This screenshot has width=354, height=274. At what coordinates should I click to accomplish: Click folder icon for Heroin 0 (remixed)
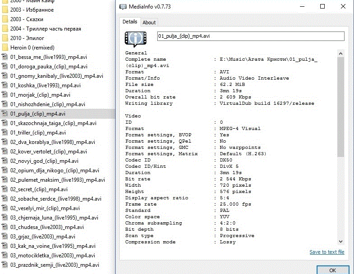click(5, 48)
